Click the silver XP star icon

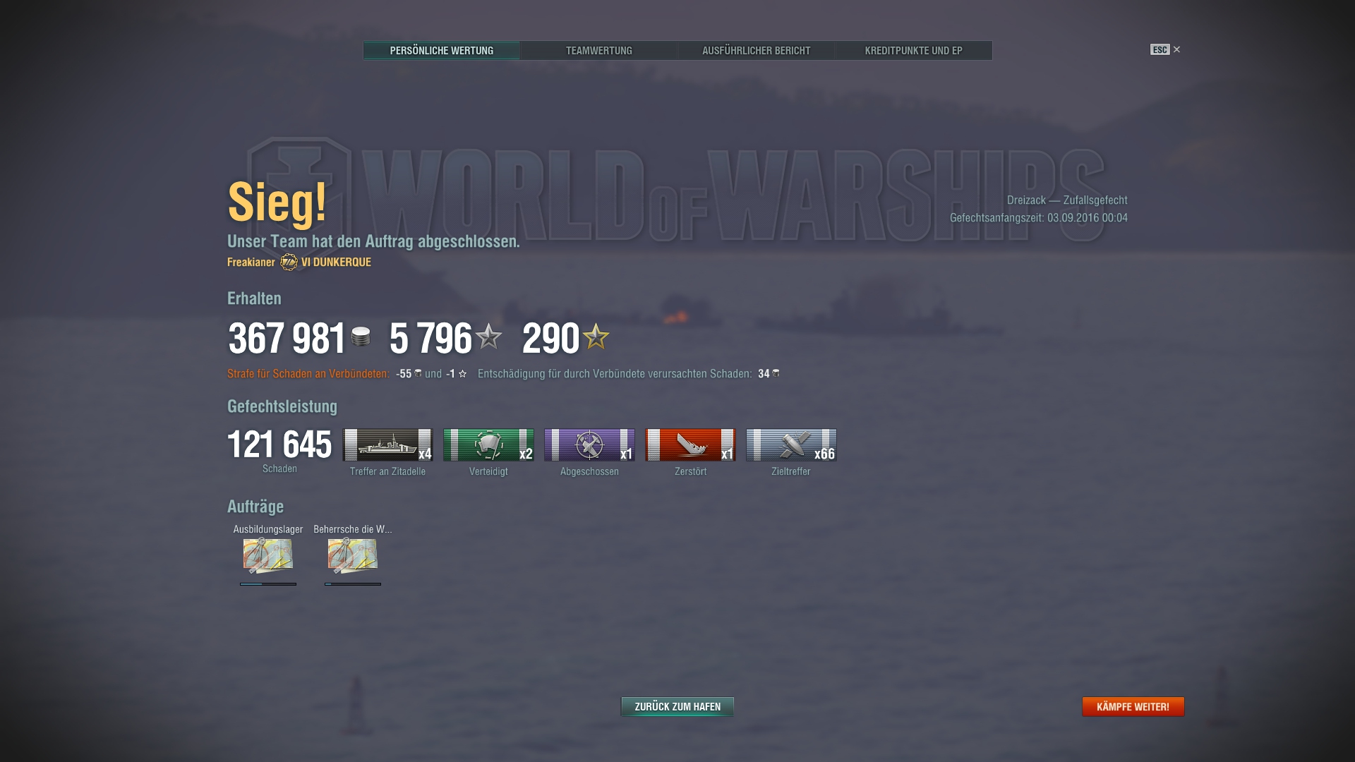[488, 337]
